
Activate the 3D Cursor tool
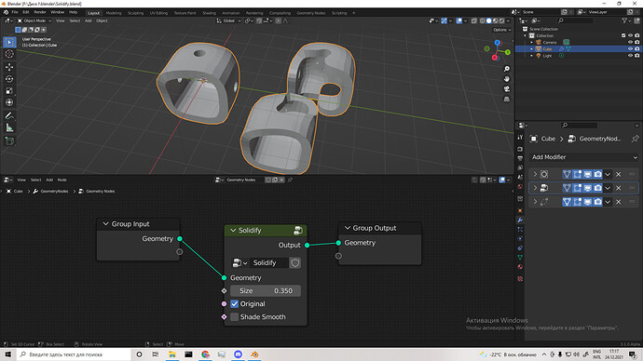[9, 54]
